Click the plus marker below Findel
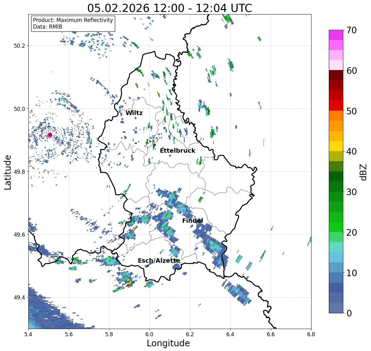The width and height of the screenshot is (371, 351). point(192,226)
